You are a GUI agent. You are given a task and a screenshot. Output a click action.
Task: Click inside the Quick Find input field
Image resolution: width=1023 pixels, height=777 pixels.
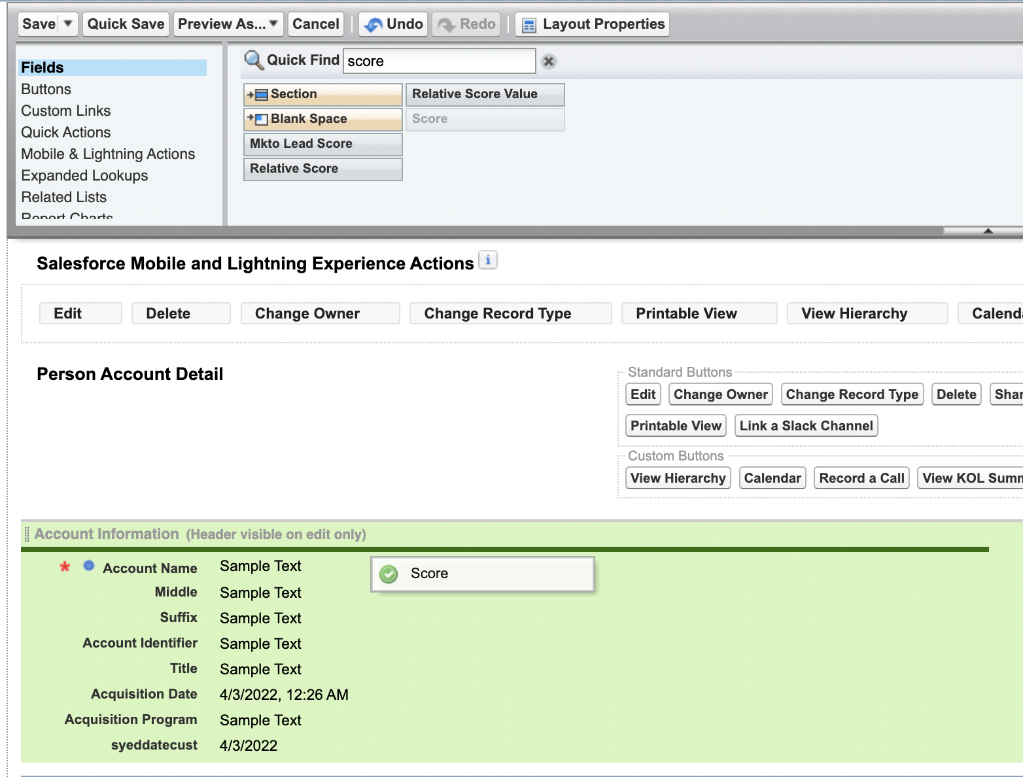click(440, 61)
